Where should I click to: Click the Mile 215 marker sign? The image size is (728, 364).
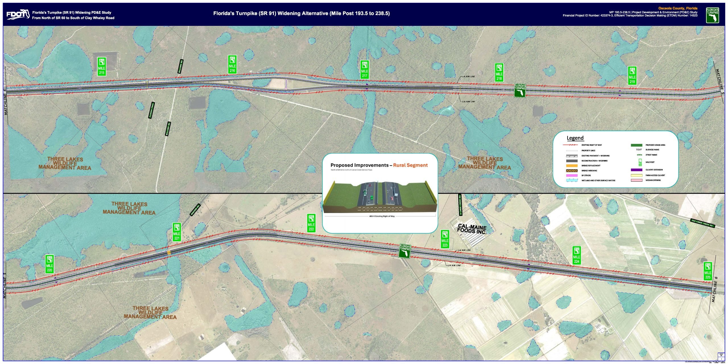pos(102,66)
